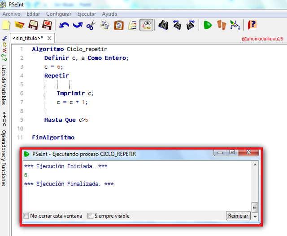Redo the action with the right arrow
This screenshot has height=236, width=287.
point(78,25)
